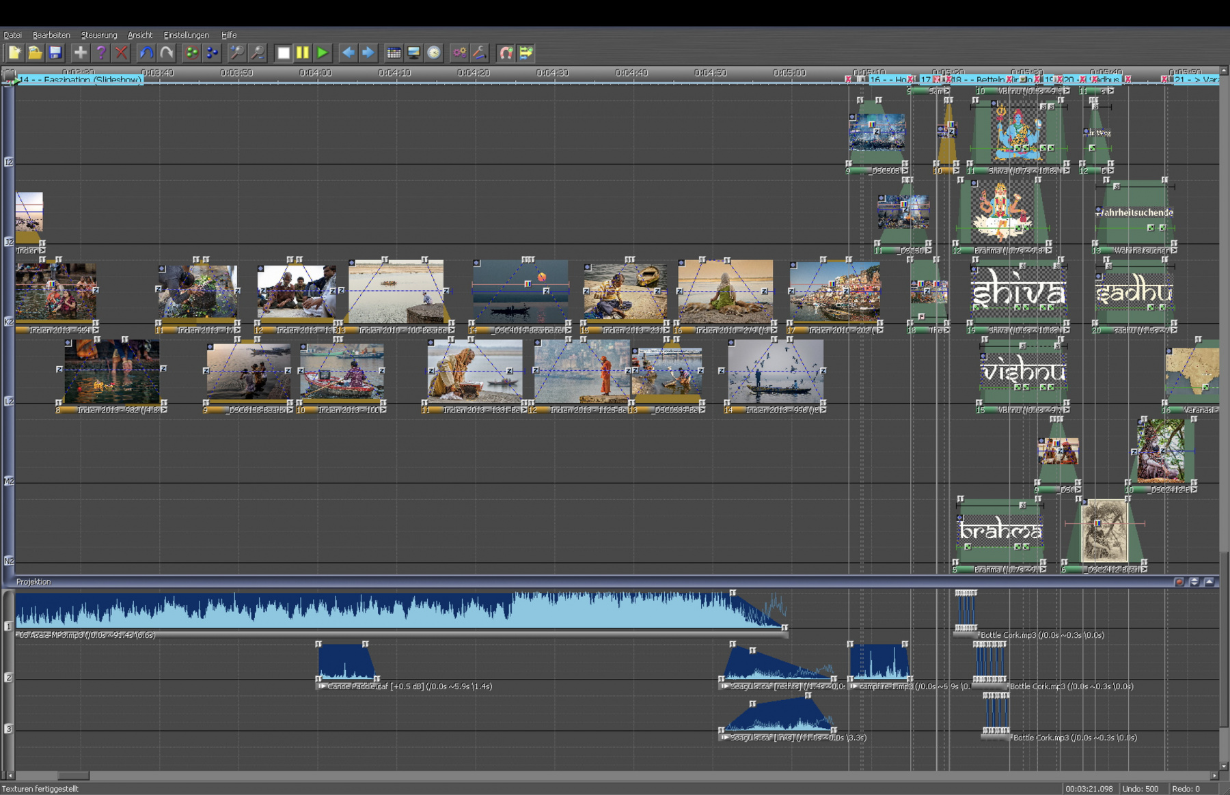The width and height of the screenshot is (1230, 795).
Task: Click the horizontal timeline scrollbar thumb
Action: (72, 776)
